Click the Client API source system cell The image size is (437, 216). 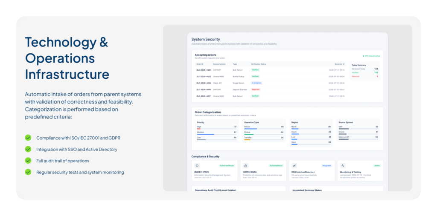218,83
